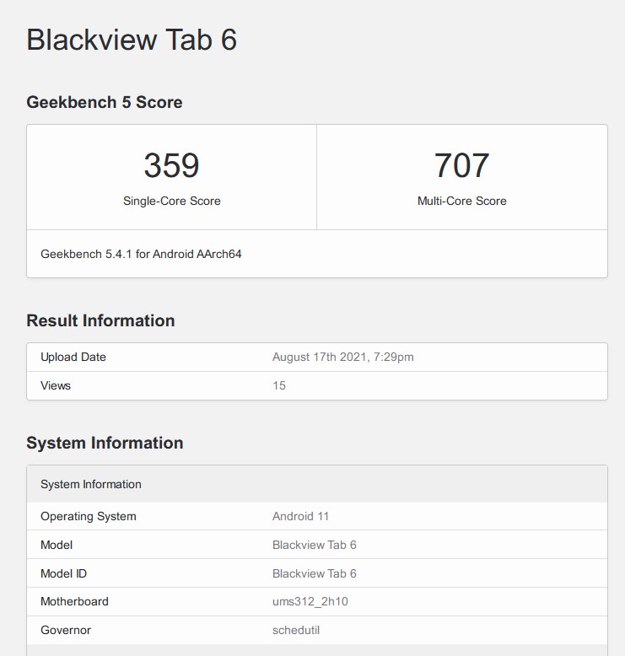Click the 'Blackview Tab 6' page title
The image size is (625, 656).
coord(132,40)
